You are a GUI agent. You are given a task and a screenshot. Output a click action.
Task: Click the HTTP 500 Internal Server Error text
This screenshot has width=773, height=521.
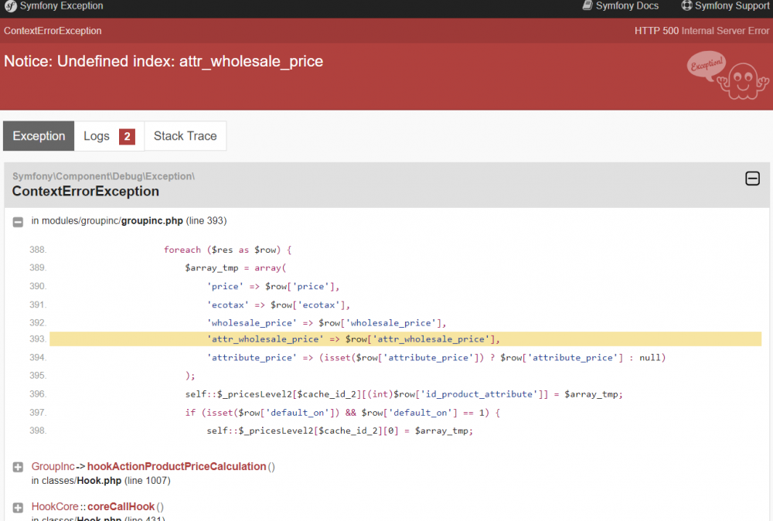(702, 31)
